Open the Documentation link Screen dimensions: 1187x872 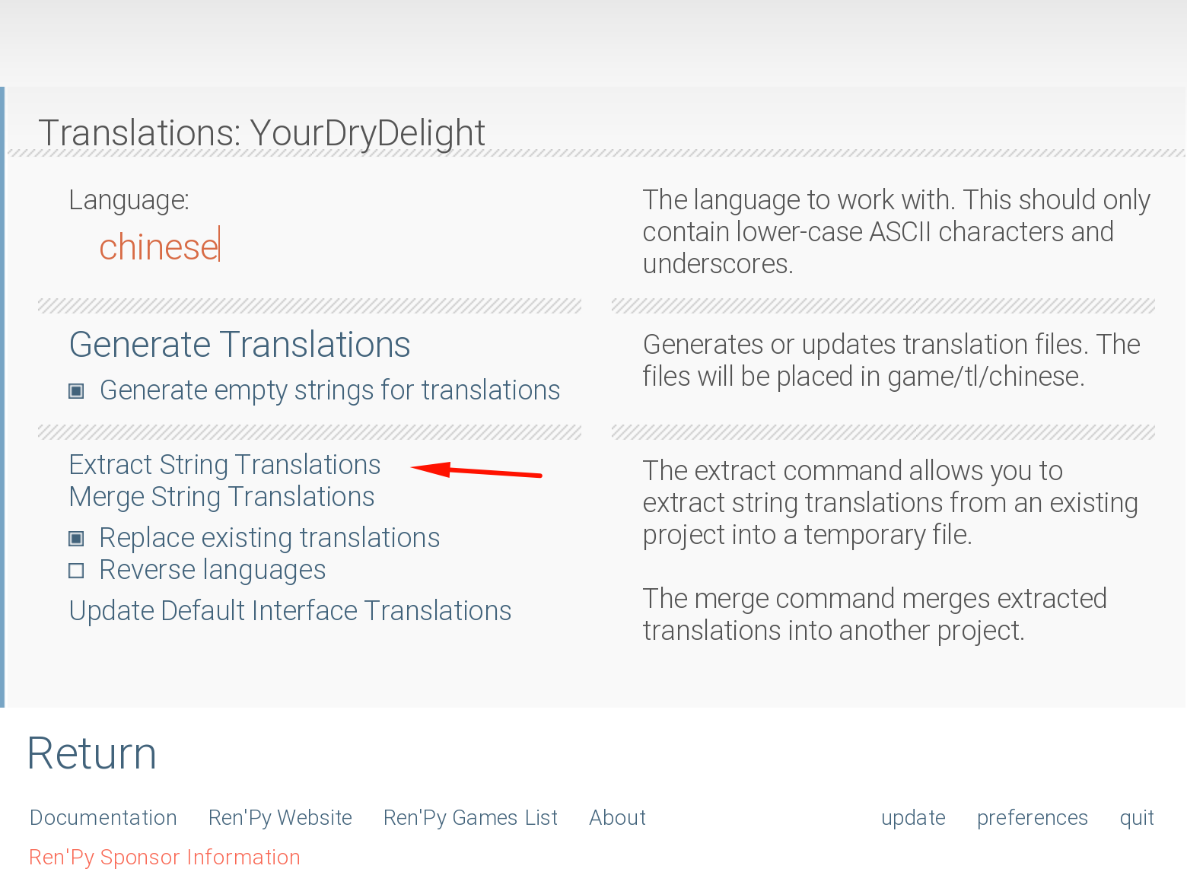tap(103, 817)
